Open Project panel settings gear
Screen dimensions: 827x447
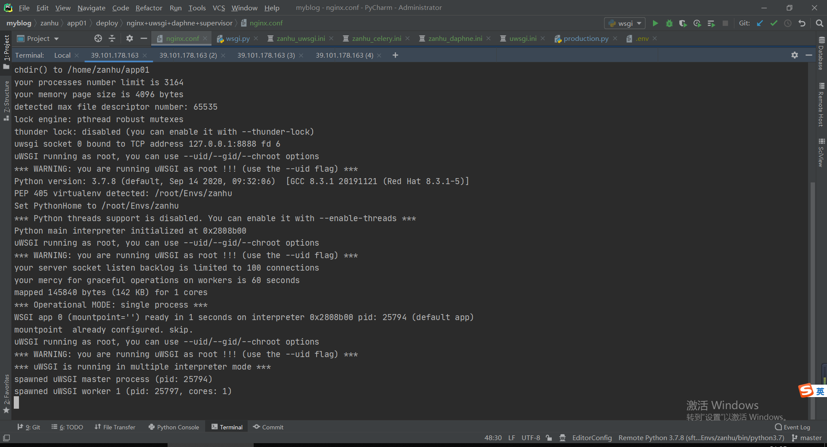129,38
